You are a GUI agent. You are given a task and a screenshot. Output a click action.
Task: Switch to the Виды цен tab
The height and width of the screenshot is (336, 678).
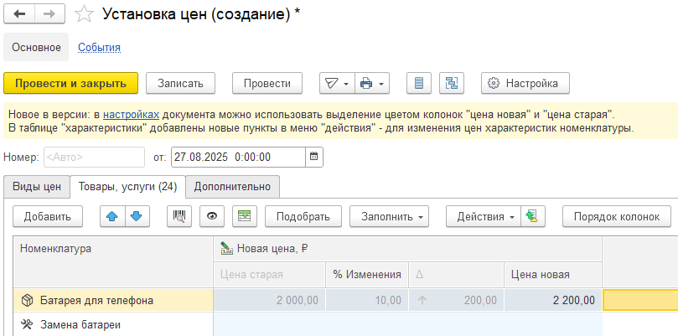tap(35, 186)
